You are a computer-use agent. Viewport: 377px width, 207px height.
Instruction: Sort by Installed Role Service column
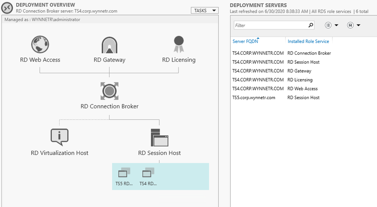308,41
